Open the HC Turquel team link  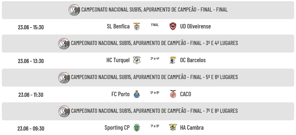point(118,60)
